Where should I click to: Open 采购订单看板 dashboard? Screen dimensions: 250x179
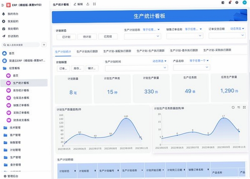click(18, 113)
